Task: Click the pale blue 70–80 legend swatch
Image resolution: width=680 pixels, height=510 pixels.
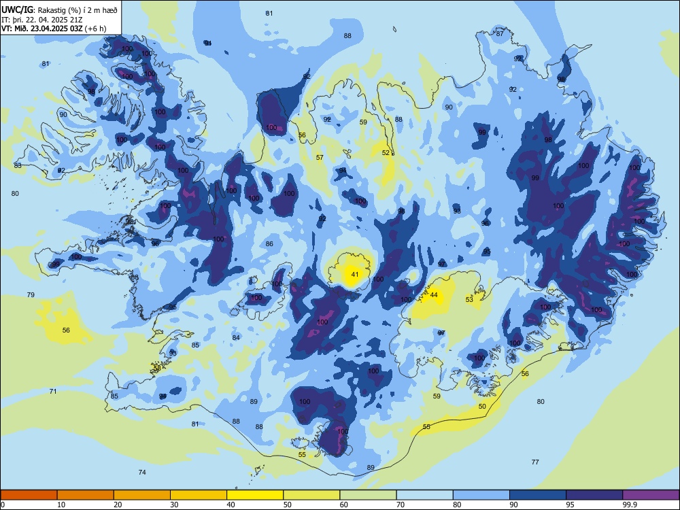Action: pyautogui.click(x=424, y=495)
